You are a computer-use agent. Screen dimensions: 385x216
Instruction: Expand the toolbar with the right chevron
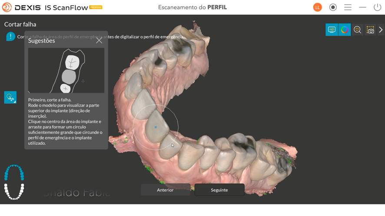(381, 30)
